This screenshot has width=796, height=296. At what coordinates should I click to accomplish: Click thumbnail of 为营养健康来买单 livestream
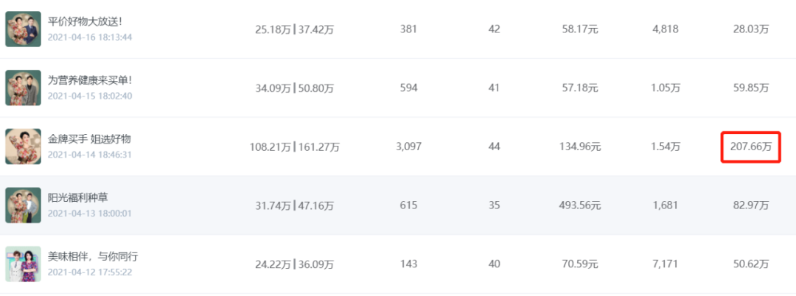(23, 88)
